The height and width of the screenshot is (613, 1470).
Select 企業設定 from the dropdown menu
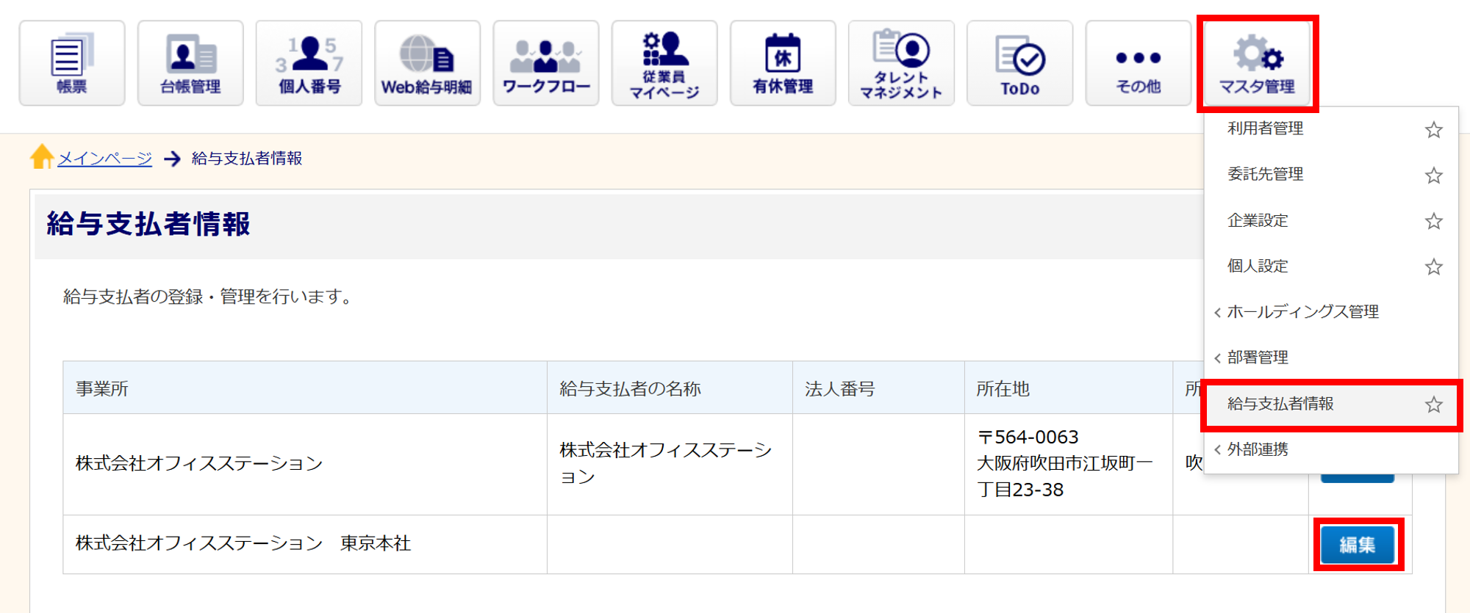1258,220
